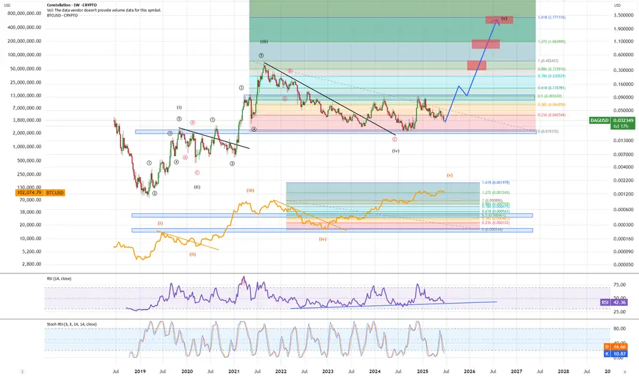Viewport: 639px width, 377px height.
Task: Click the 0.886 (0.315910) Fibonacci label
Action: (x=551, y=69)
